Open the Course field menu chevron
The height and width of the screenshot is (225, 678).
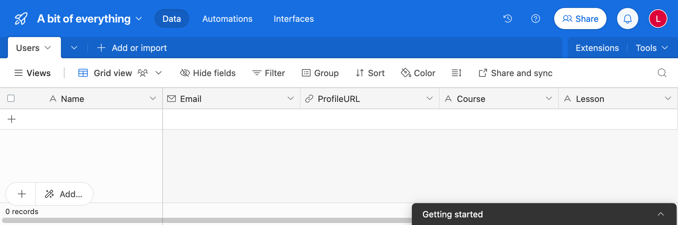549,98
